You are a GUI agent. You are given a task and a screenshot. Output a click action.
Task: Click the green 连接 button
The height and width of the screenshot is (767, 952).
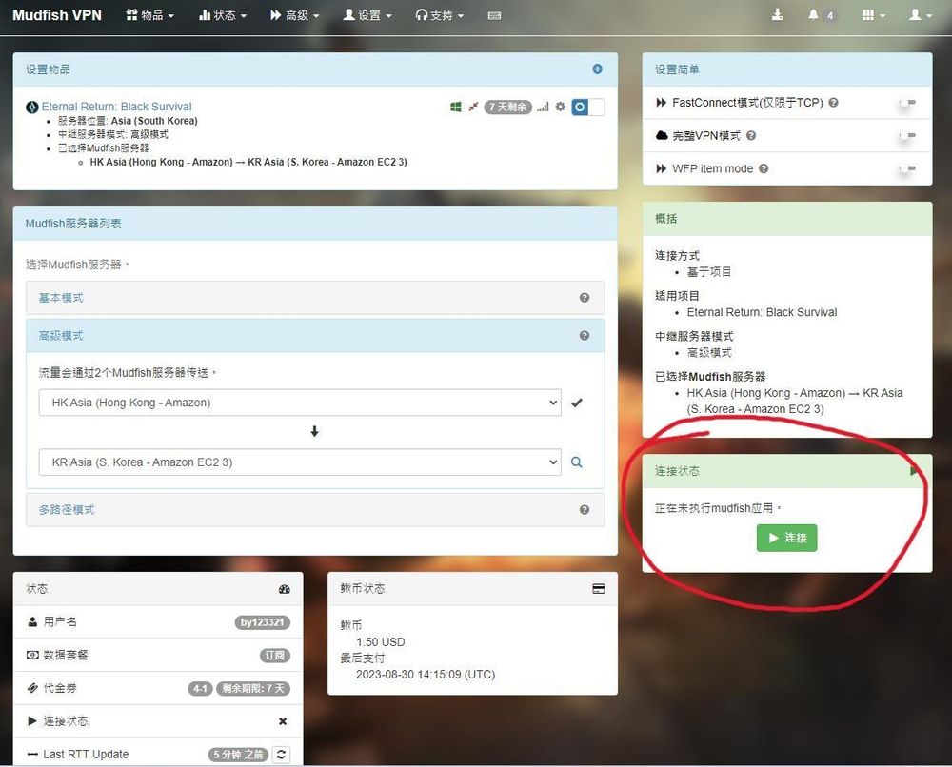(x=786, y=538)
